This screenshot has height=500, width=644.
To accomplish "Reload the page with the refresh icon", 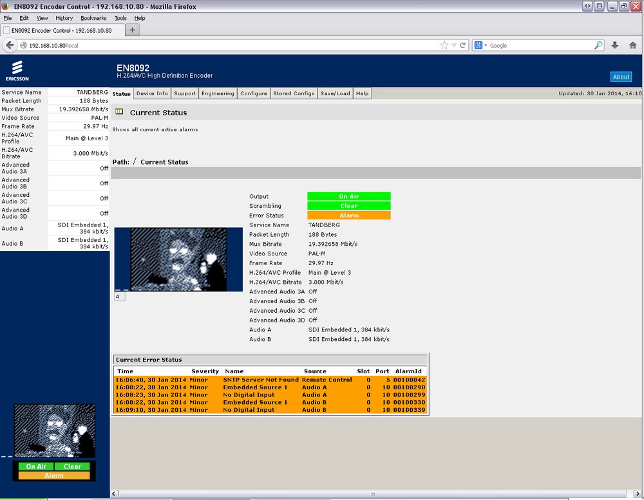I will click(x=461, y=45).
